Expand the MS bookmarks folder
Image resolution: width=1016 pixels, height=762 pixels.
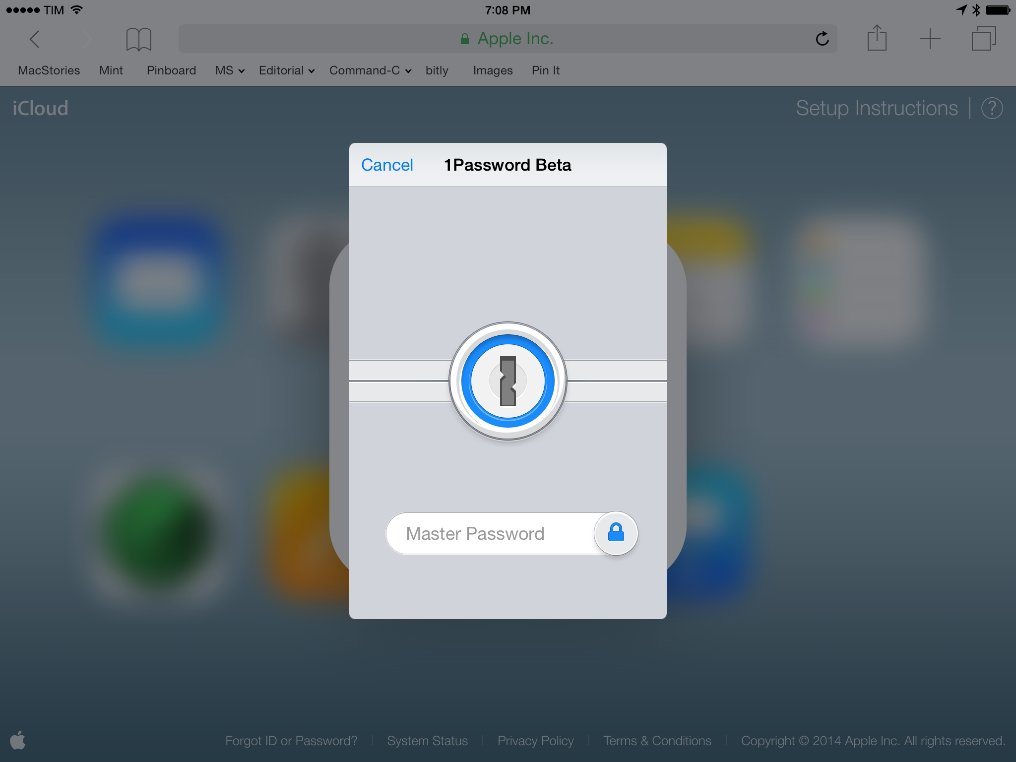click(x=230, y=70)
